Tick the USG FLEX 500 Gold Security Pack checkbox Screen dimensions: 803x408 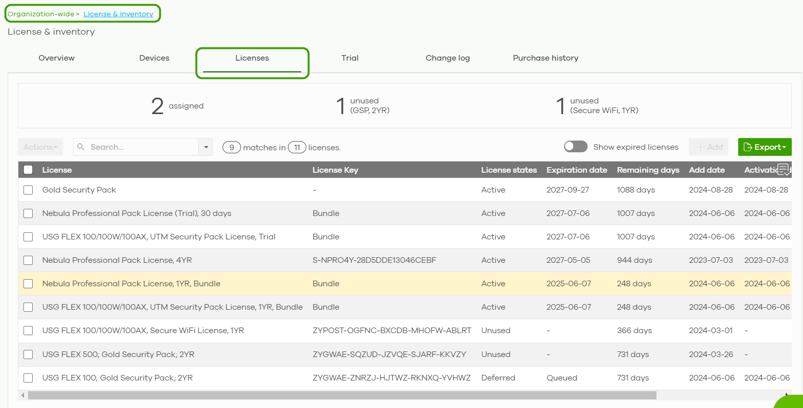[28, 355]
